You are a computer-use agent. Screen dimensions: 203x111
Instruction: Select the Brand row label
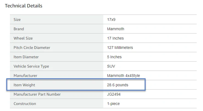(x=19, y=29)
